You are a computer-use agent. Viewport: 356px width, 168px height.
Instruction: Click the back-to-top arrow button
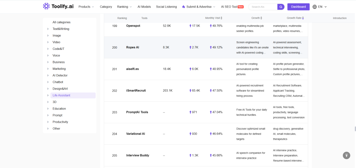coord(346,155)
